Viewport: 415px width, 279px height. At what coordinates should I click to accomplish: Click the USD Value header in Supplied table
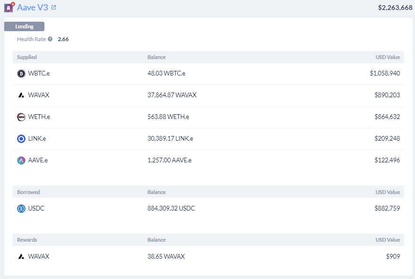tap(388, 57)
